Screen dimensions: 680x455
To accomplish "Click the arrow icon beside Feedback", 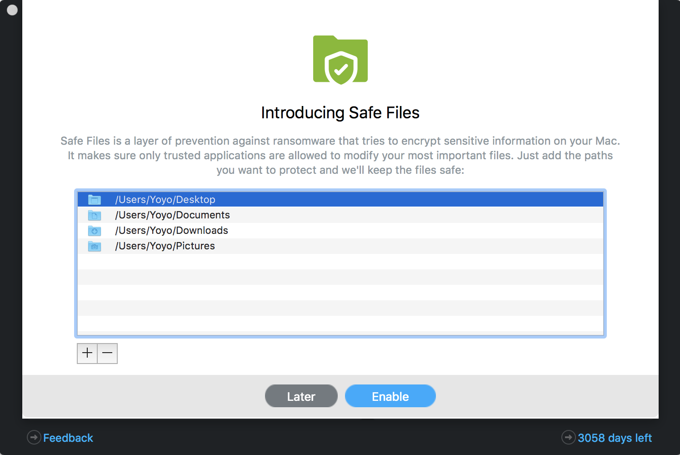I will coord(34,437).
